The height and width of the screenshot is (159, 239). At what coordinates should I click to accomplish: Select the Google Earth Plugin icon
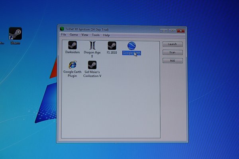(x=73, y=65)
